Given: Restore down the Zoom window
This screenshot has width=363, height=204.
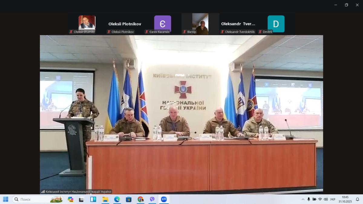Looking at the screenshot, I should click(346, 5).
